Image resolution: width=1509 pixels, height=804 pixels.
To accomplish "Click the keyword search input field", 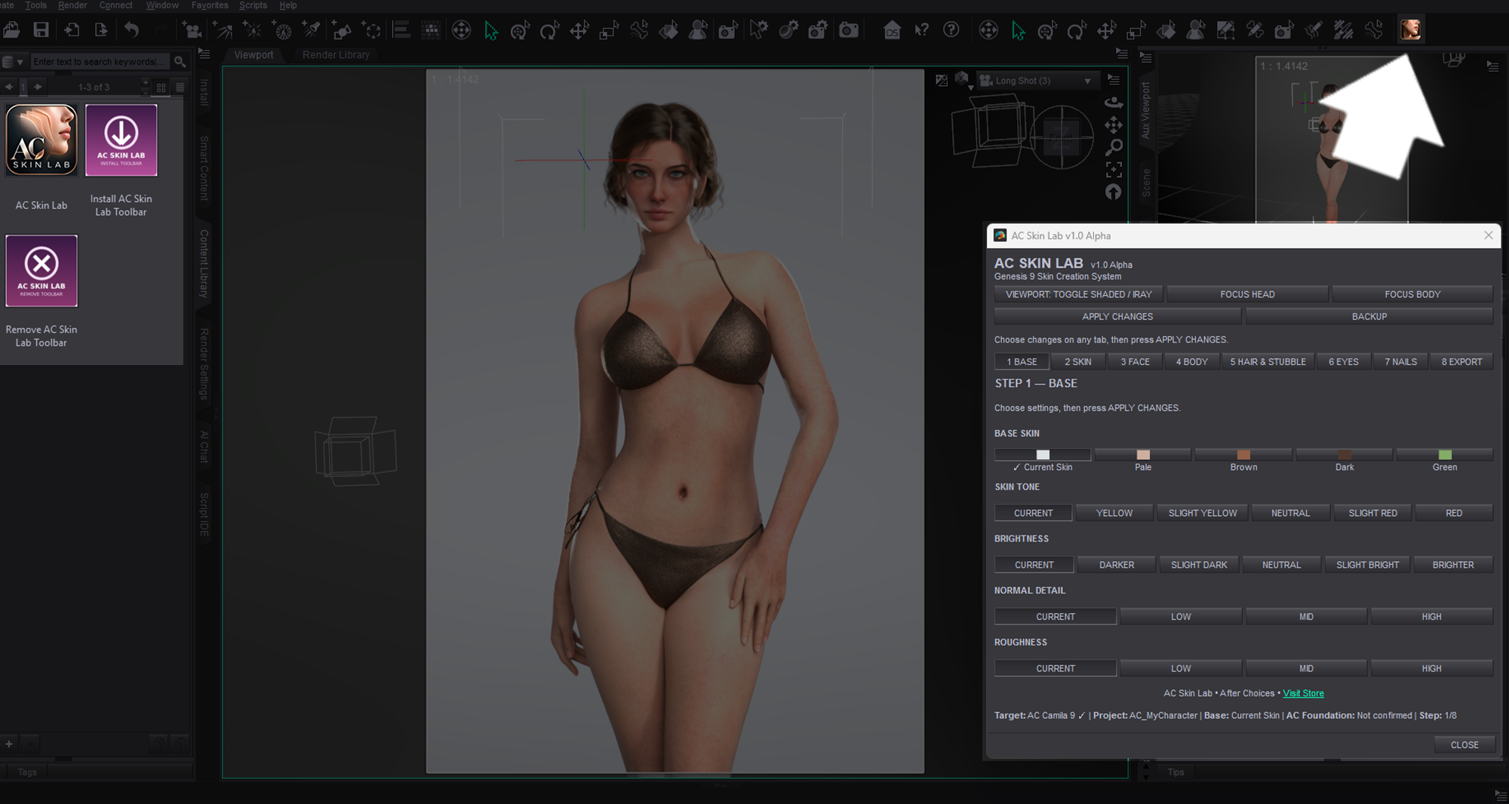I will (100, 62).
